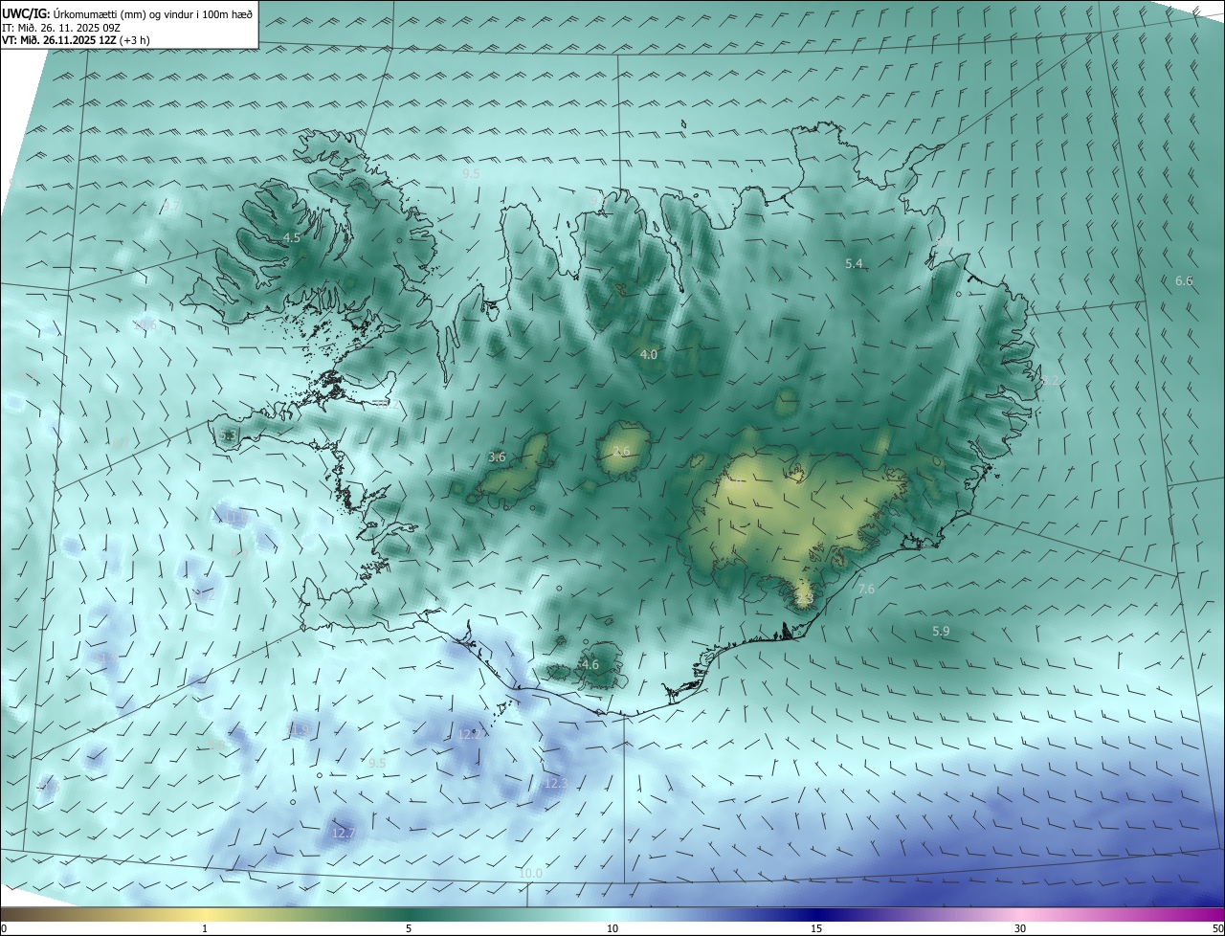The width and height of the screenshot is (1225, 936).
Task: Click the 12.7 value label
Action: 344,834
